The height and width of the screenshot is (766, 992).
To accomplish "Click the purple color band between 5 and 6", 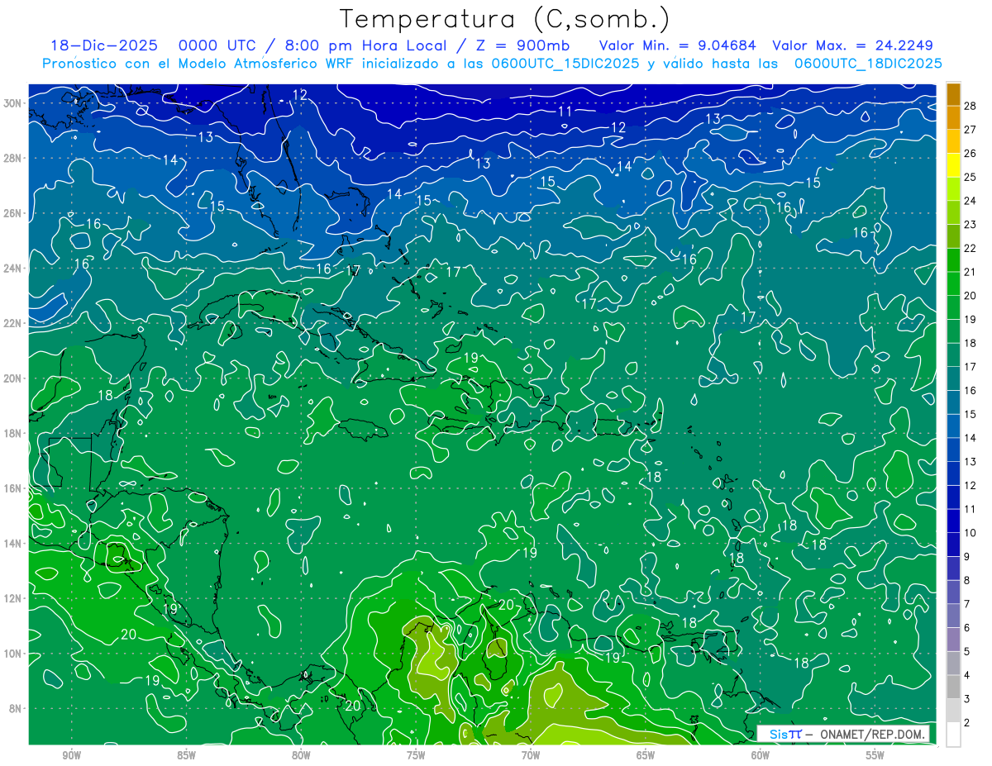I will [x=954, y=640].
